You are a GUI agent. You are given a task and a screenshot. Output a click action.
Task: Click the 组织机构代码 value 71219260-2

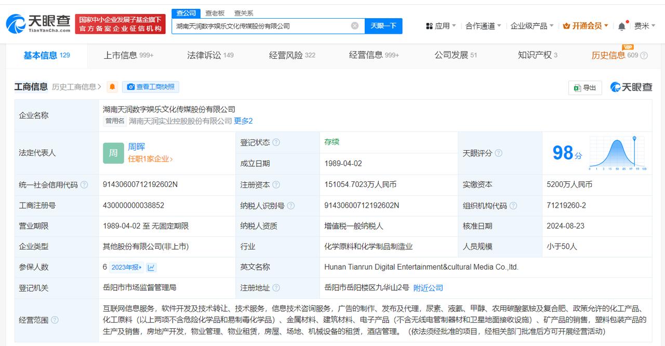pos(566,205)
